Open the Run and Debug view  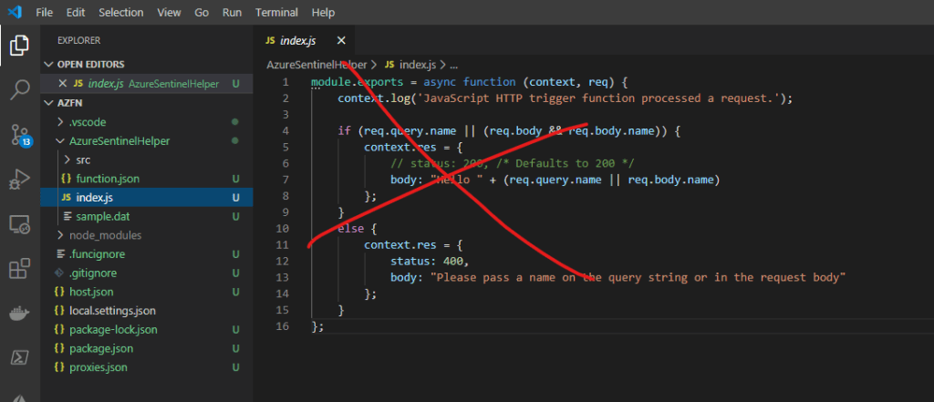19,179
